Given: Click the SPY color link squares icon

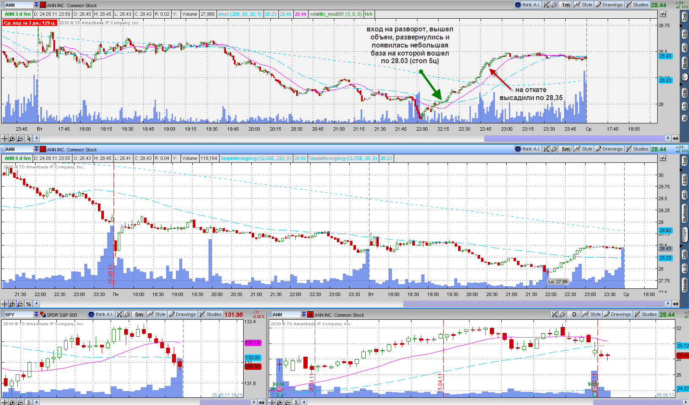Looking at the screenshot, I should [x=43, y=315].
